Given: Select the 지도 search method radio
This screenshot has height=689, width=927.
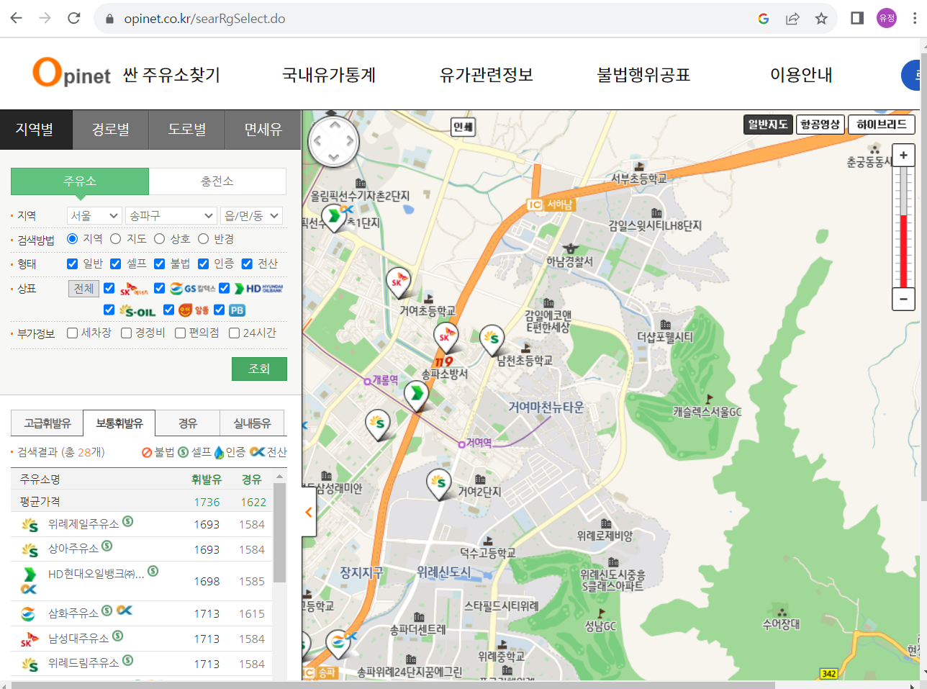Looking at the screenshot, I should [115, 238].
